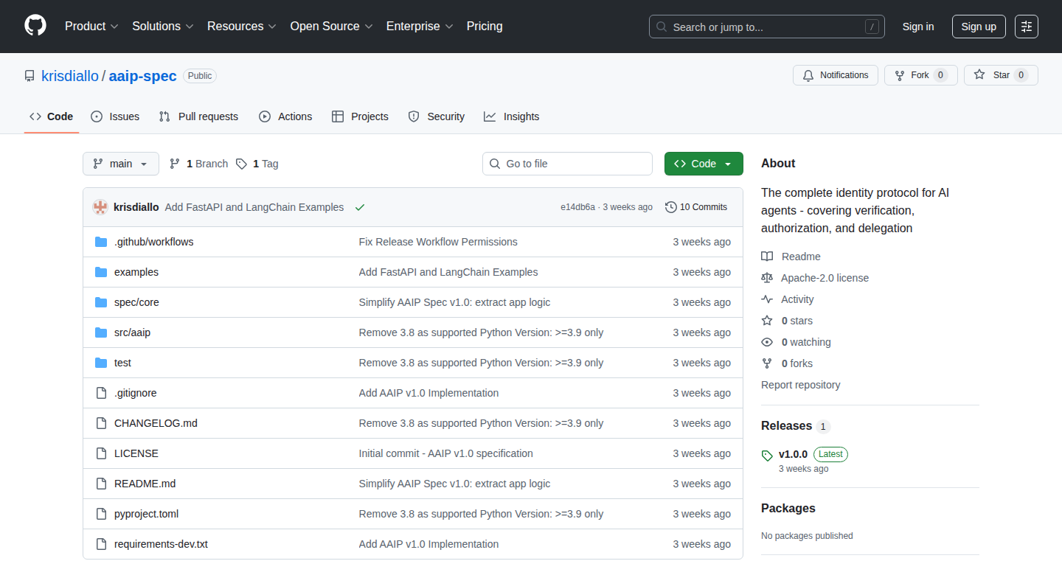Open requirements-dev.txt file

(x=161, y=544)
